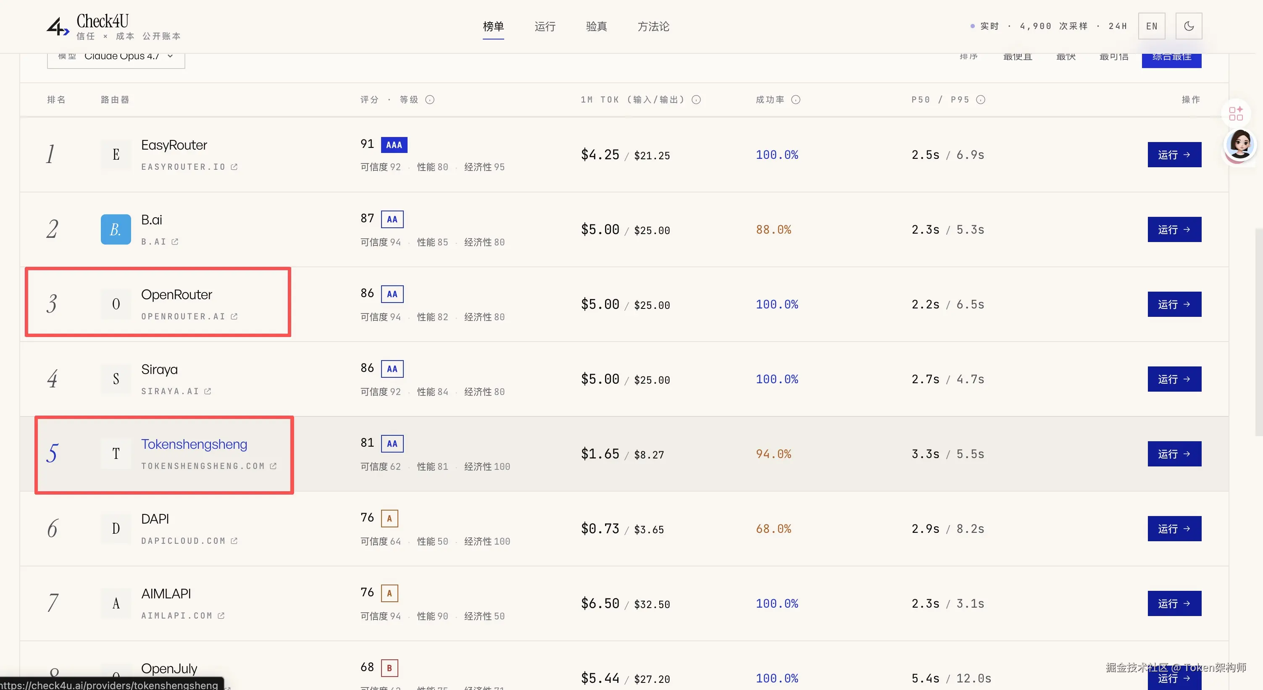Click the AAA grade badge for EasyRouter
Viewport: 1263px width, 690px height.
394,145
